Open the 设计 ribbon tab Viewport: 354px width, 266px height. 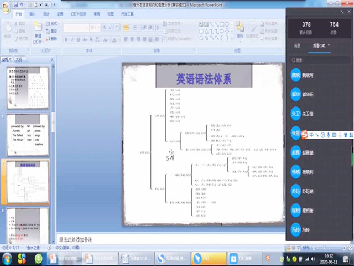tap(46, 13)
